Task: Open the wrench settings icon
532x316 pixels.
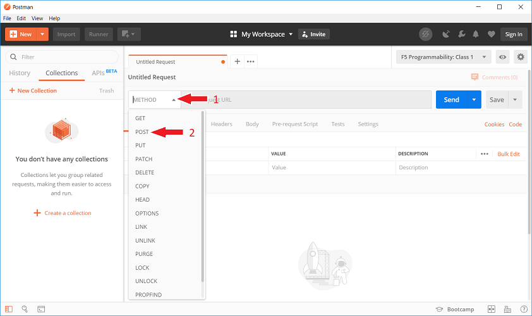Action: [461, 34]
